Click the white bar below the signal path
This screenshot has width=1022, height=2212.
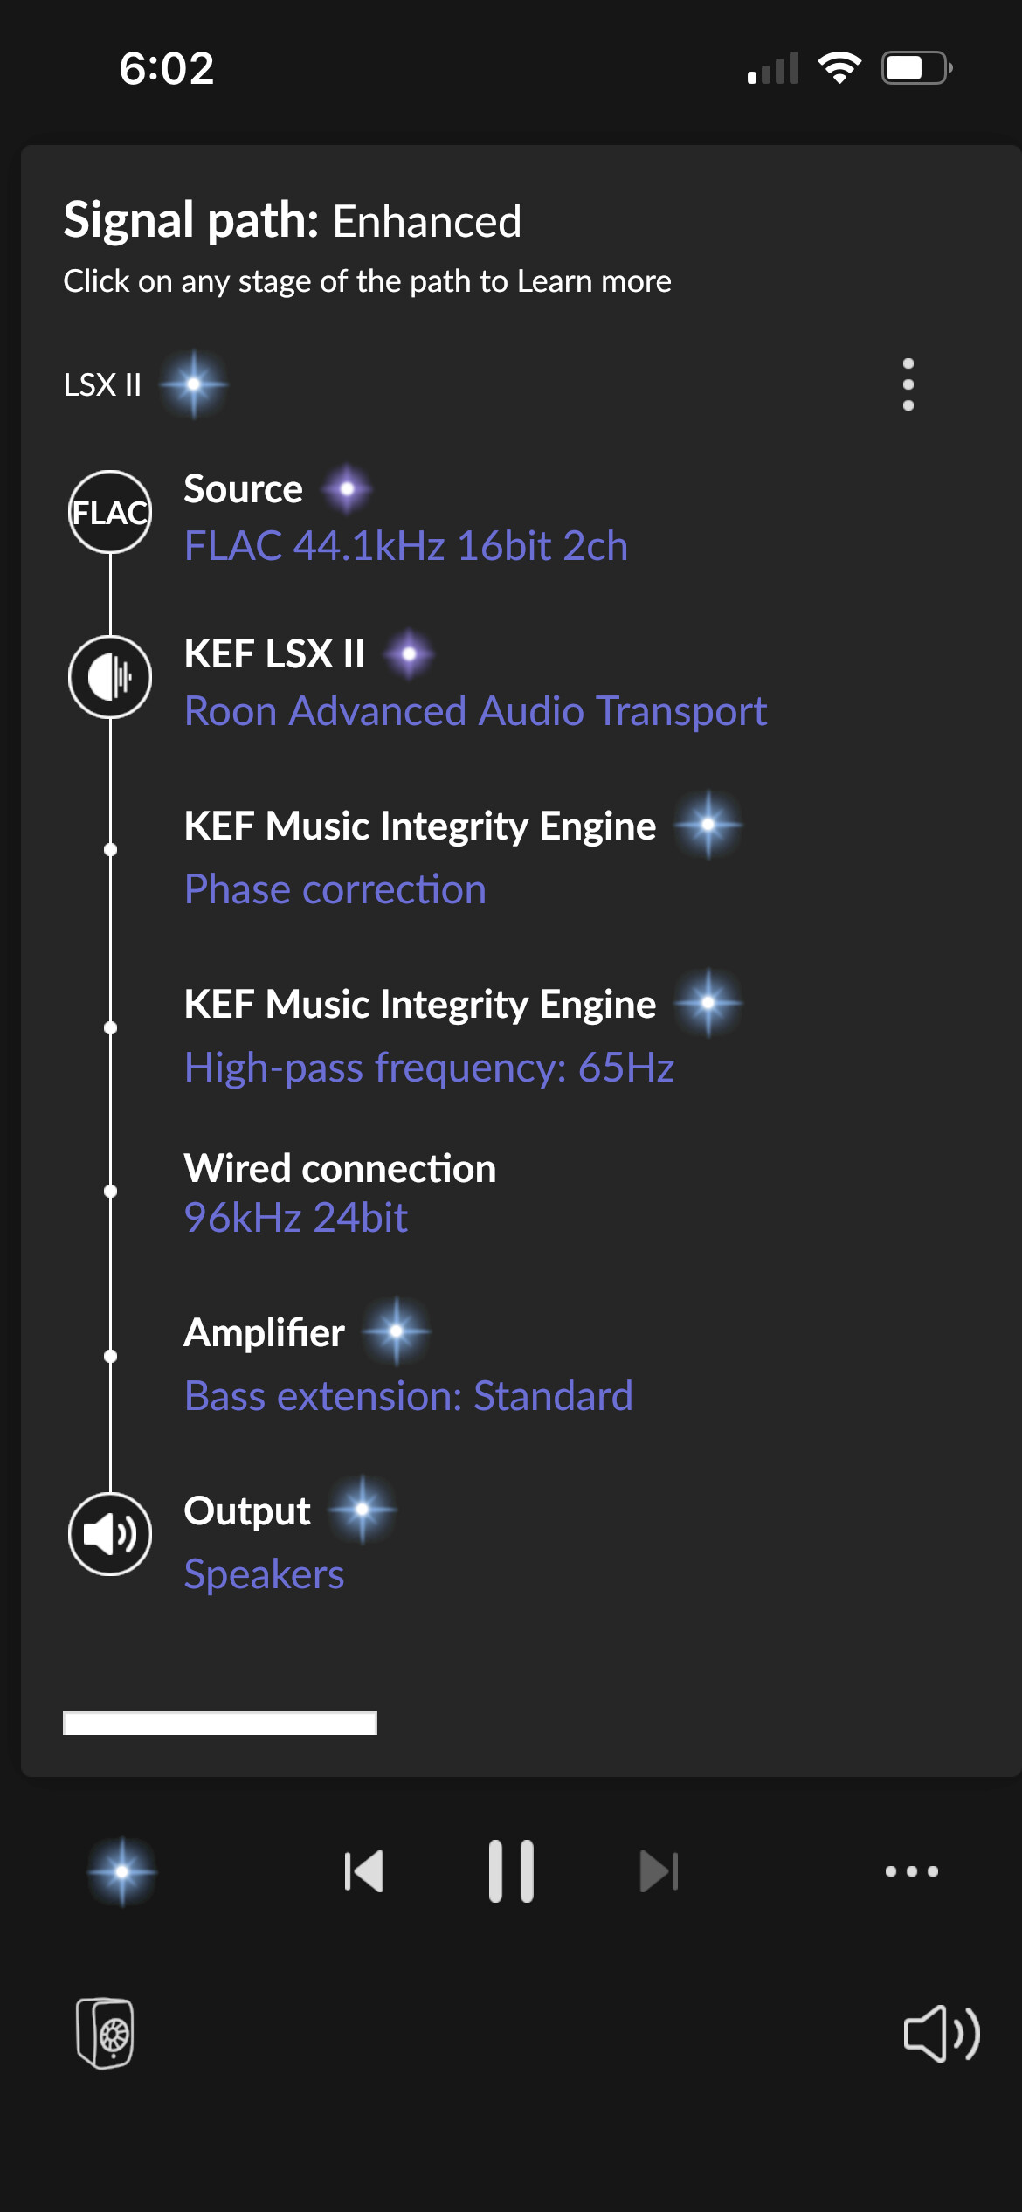point(220,1723)
